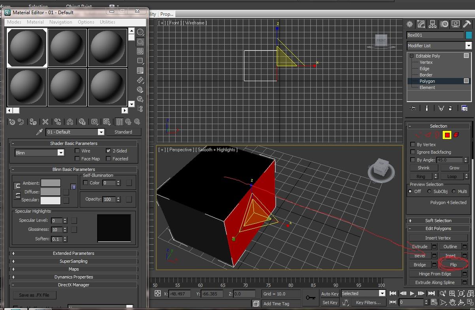Screen dimensions: 475x310
Task: Uncheck the 2-Sided material option
Action: 108,151
